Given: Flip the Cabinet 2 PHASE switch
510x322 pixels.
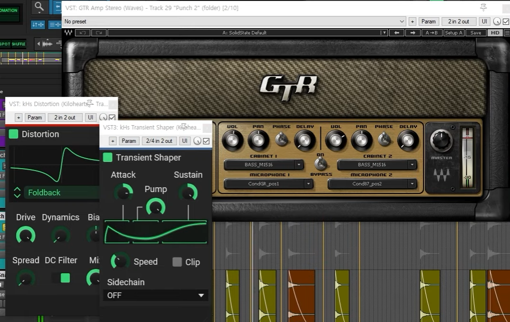Looking at the screenshot, I should pos(384,140).
